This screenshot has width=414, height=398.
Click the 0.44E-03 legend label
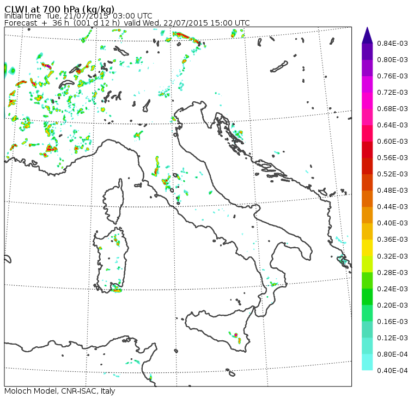[x=392, y=207]
